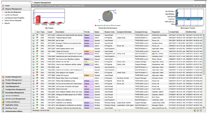Click the search magnifier icon in filter bar

[x=194, y=6]
